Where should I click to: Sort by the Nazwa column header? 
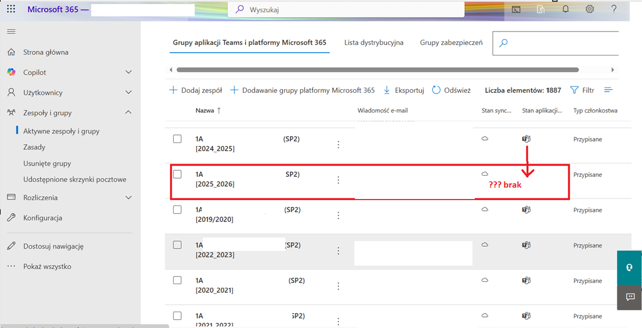208,110
